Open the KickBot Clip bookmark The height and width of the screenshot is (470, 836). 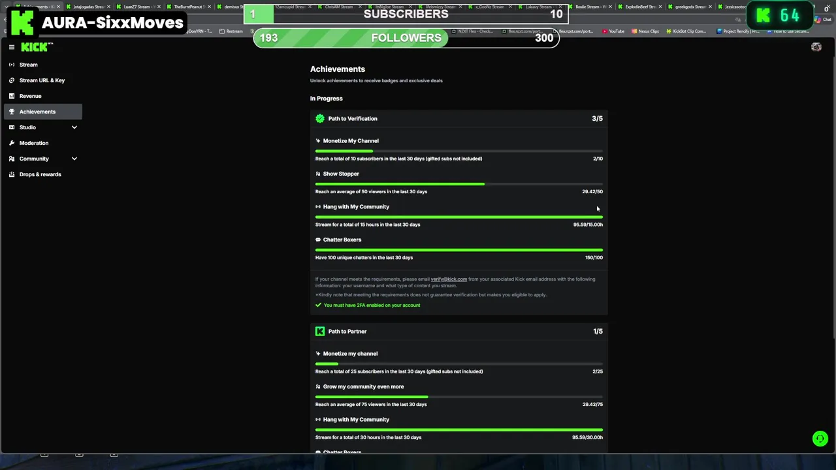click(x=686, y=31)
